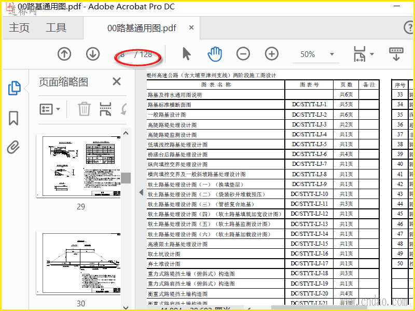
Task: Delete selected pages with trash icon
Action: pyautogui.click(x=84, y=109)
